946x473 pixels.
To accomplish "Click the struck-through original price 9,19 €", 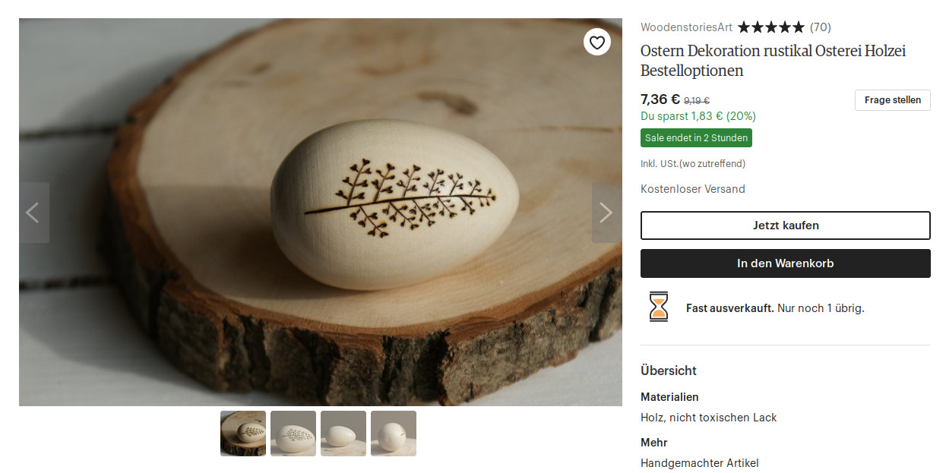I will tap(697, 100).
